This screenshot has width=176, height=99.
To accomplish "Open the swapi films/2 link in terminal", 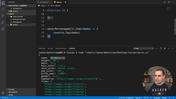I will [x=65, y=84].
